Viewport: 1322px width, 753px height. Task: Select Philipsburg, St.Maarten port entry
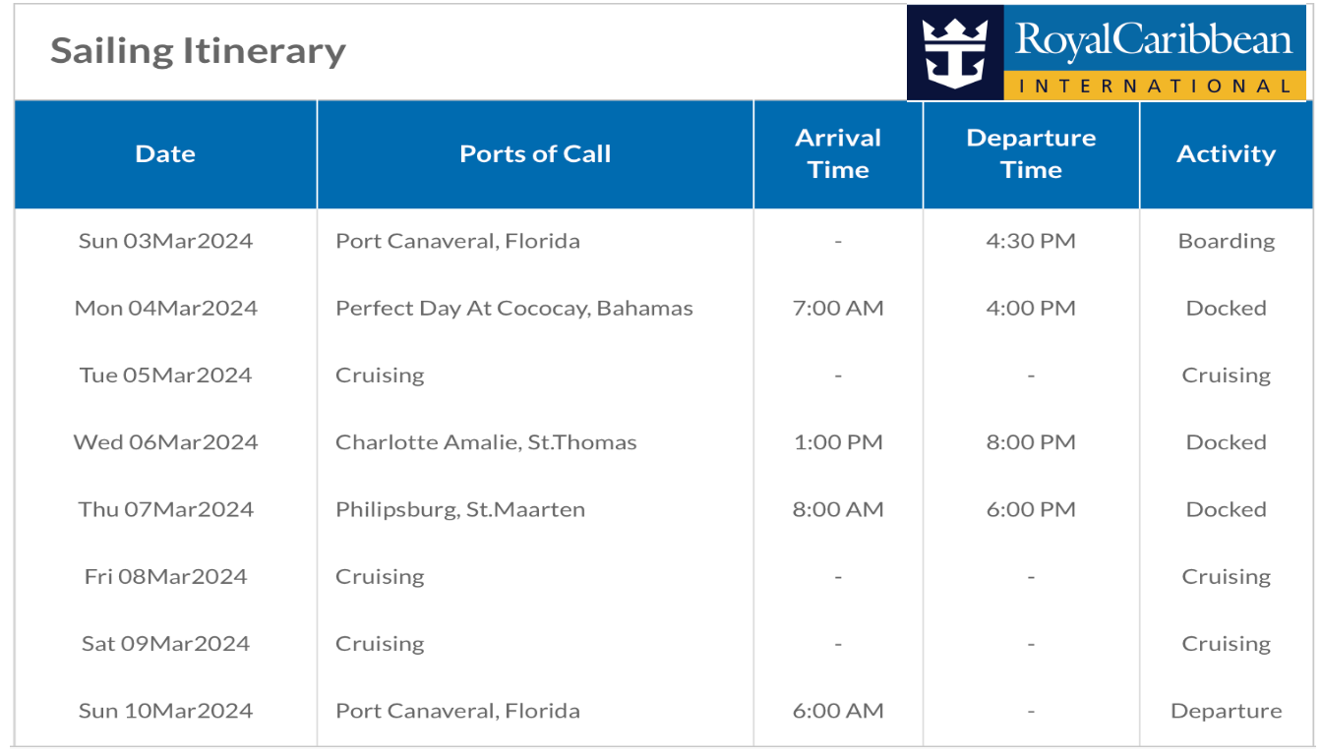point(460,509)
